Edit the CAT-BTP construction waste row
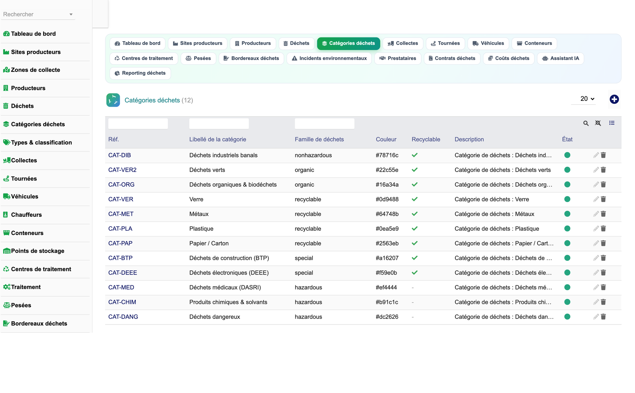This screenshot has height=393, width=635. (x=596, y=258)
